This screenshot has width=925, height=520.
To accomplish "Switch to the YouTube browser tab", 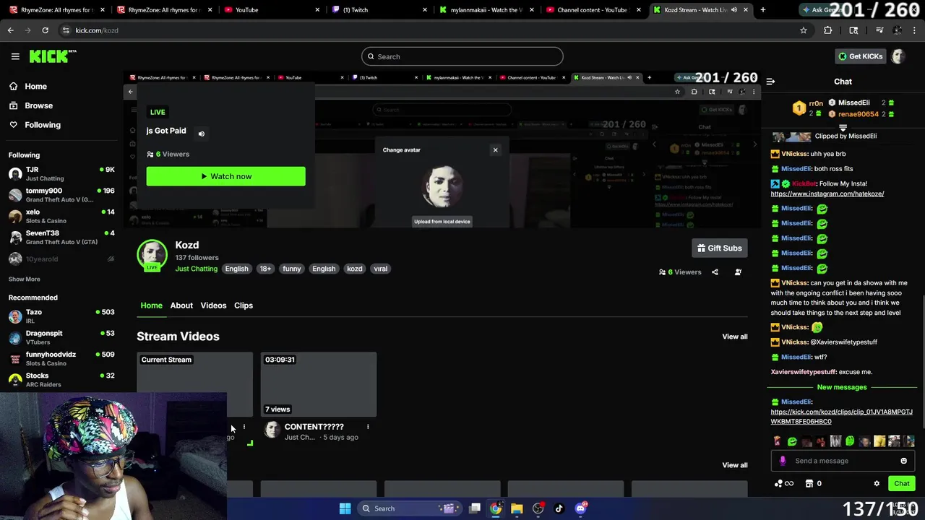I will [271, 10].
